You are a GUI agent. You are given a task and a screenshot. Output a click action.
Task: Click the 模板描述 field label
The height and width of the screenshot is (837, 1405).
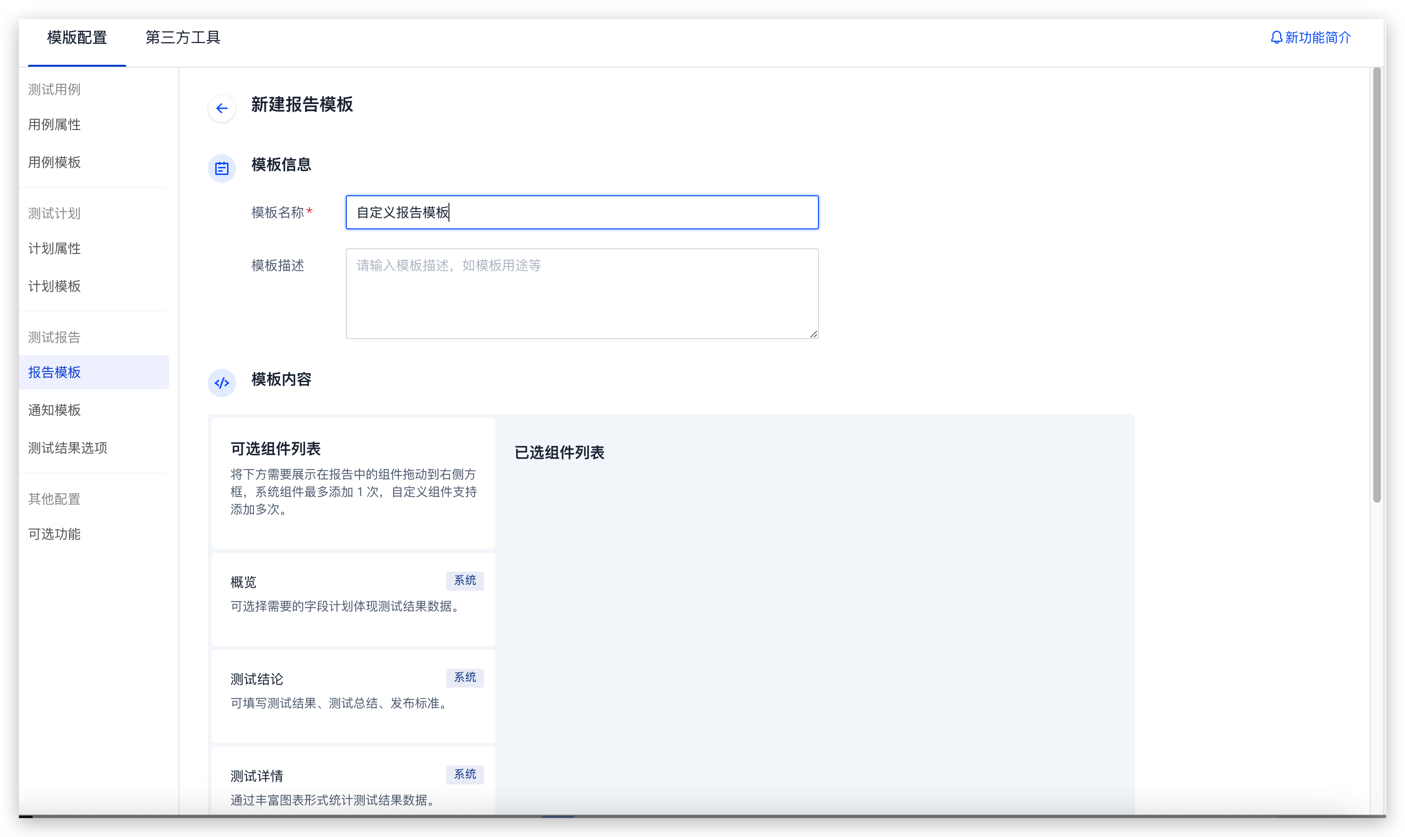tap(278, 266)
